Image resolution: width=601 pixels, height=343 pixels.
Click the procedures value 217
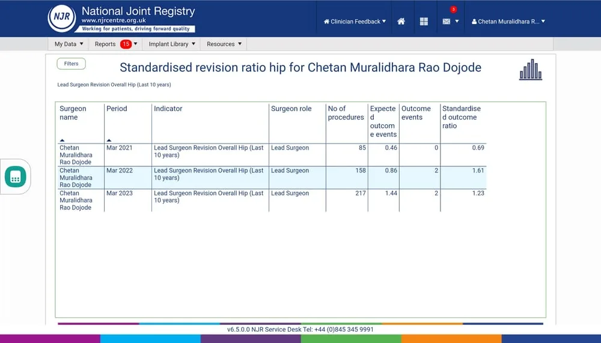[x=360, y=193]
